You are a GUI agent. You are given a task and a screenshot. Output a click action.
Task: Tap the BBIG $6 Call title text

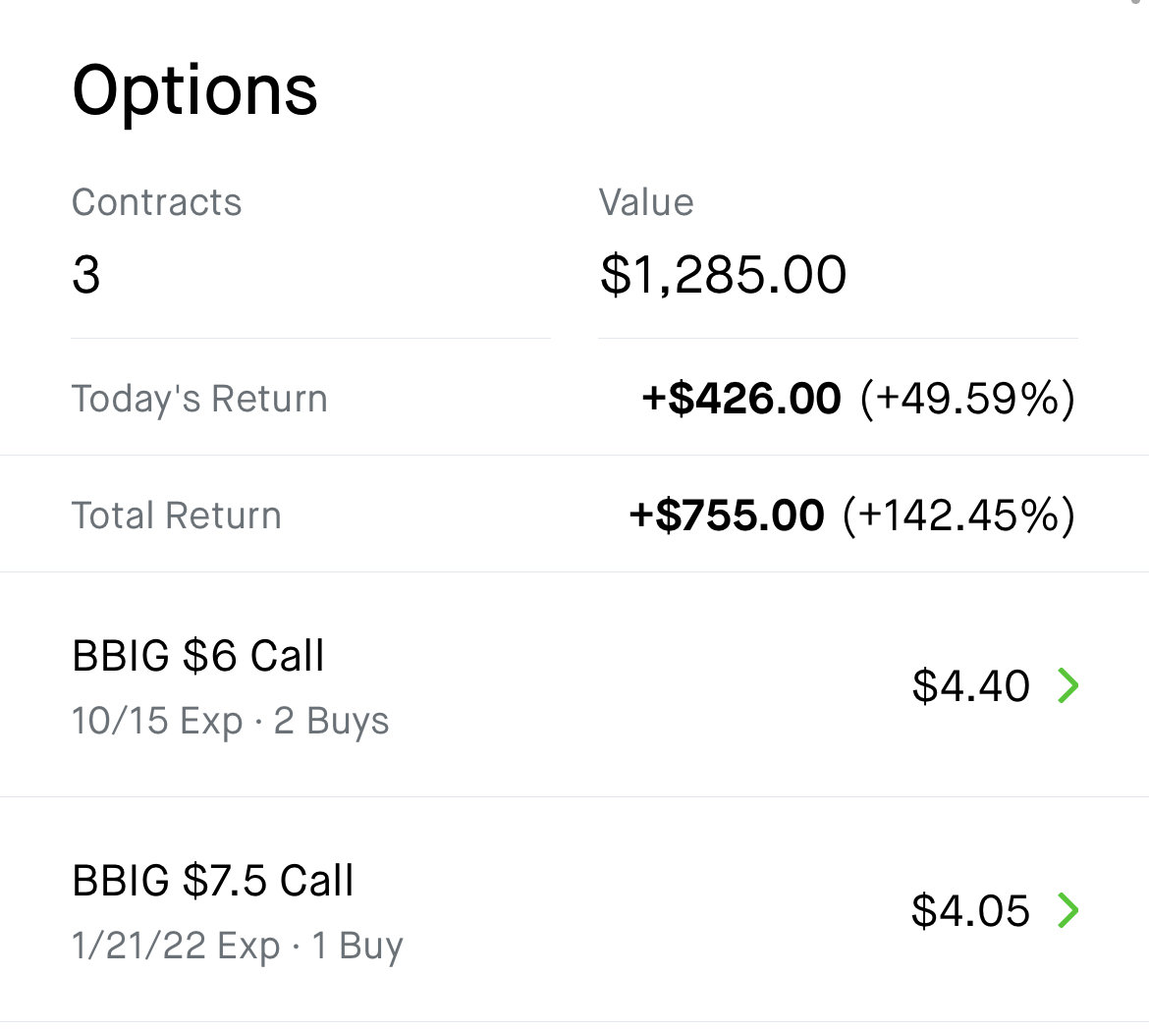click(197, 655)
